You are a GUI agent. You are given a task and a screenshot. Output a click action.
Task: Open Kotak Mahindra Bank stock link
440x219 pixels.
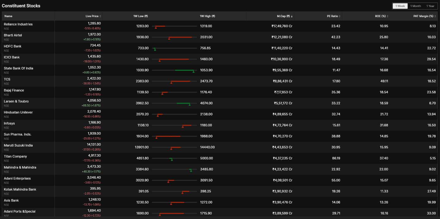pyautogui.click(x=20, y=189)
